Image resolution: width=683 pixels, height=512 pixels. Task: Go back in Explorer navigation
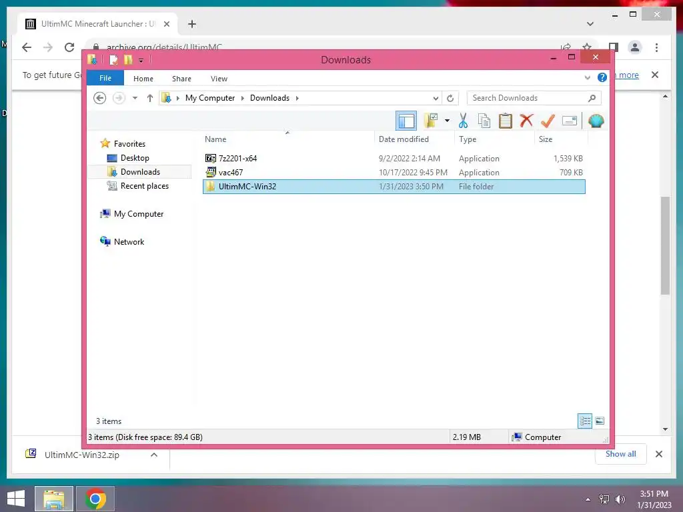[x=100, y=98]
